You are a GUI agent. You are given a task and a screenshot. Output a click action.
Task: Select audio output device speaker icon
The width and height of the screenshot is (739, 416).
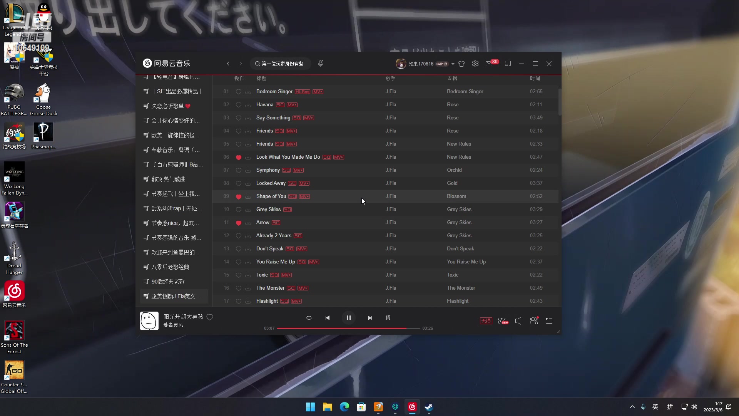click(518, 320)
